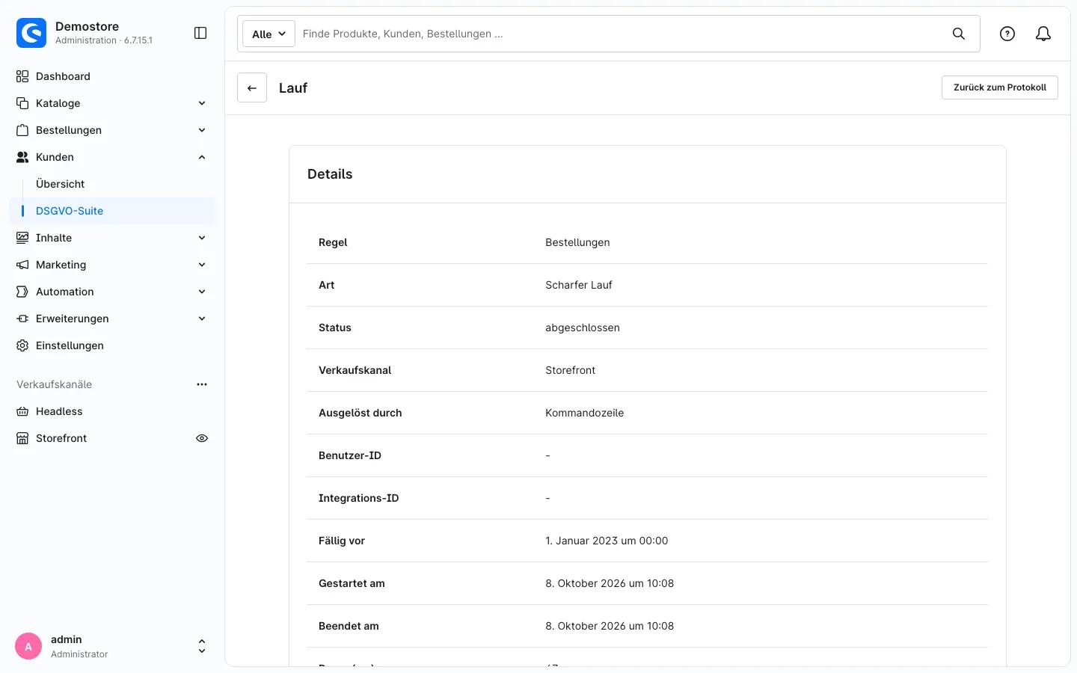This screenshot has height=673, width=1077.
Task: Click the Kataloge icon in sidebar
Action: [x=22, y=103]
